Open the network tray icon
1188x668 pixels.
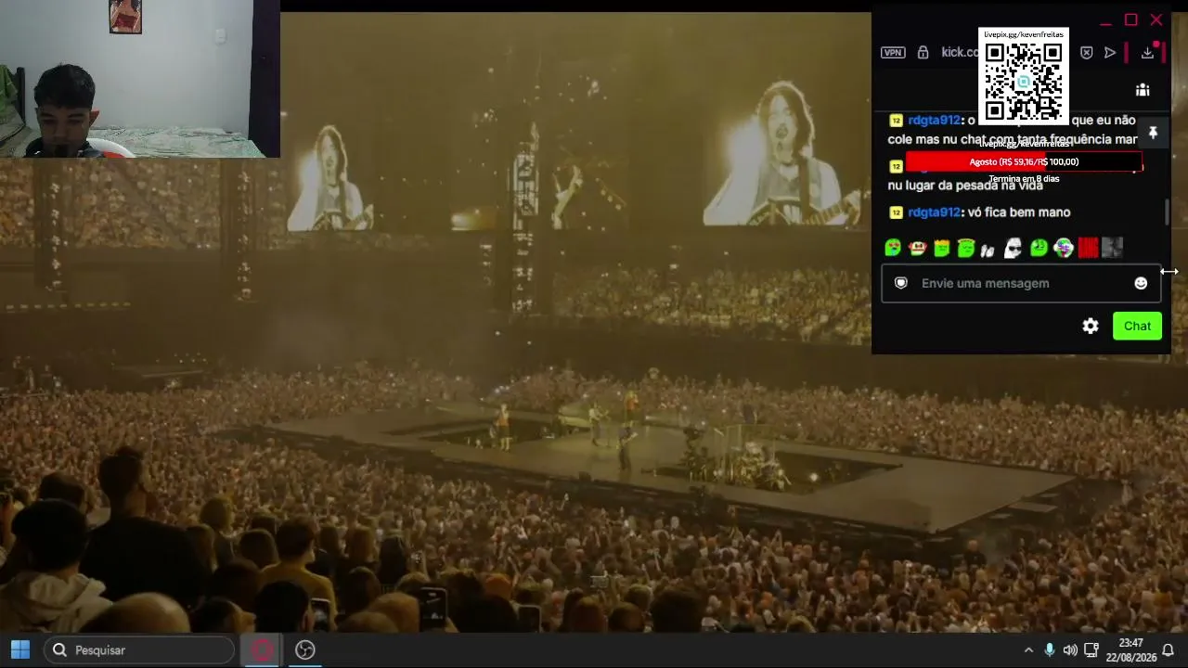point(1091,650)
